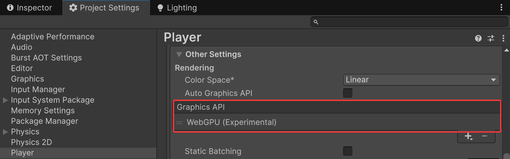Click the search magnifier icon
Viewport: 510px width, 159px height.
pos(316,22)
